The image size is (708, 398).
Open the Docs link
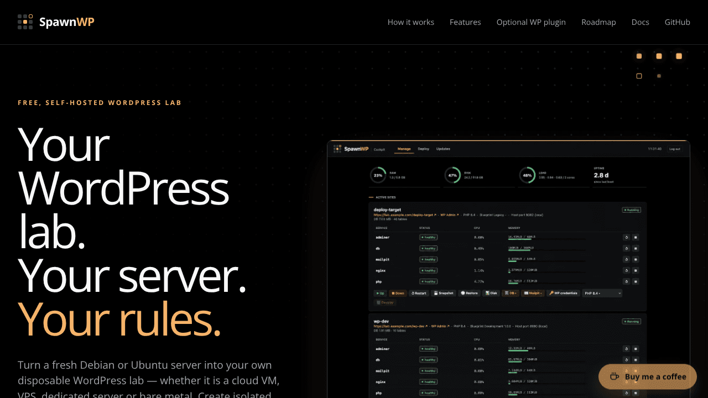pos(641,22)
